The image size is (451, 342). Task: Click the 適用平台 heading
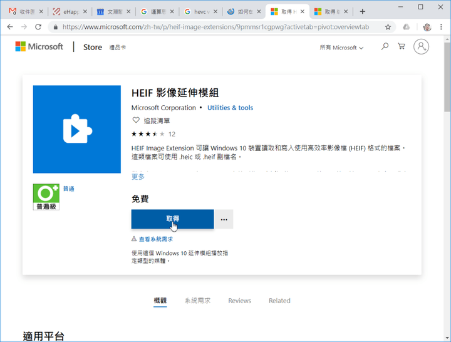pyautogui.click(x=43, y=336)
